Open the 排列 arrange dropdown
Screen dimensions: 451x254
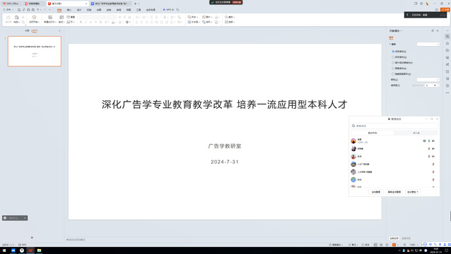207,22
